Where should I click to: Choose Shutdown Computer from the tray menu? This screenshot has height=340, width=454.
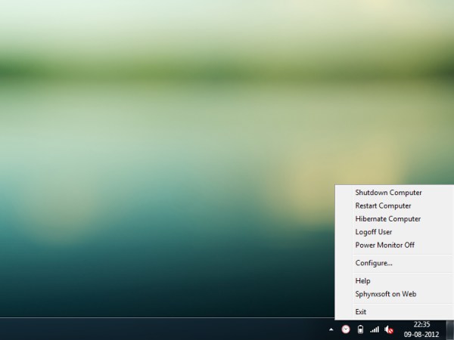395,193
